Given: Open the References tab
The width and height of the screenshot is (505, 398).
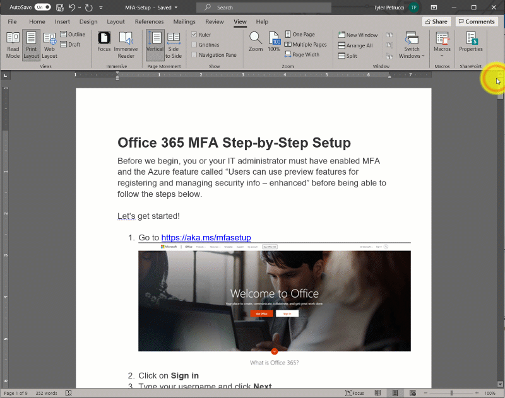Looking at the screenshot, I should 149,21.
